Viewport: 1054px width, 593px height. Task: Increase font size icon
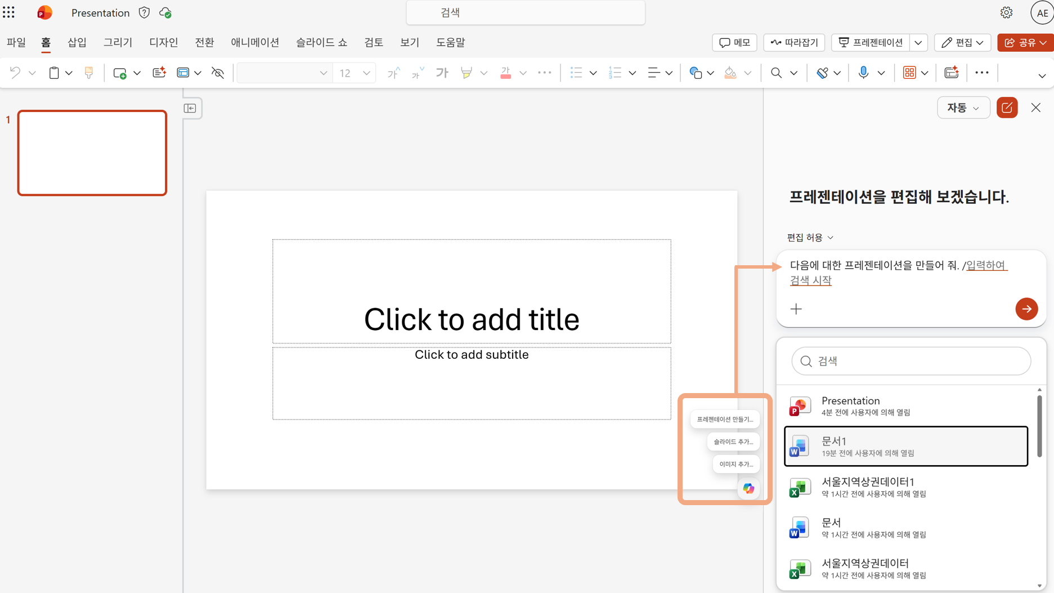(393, 73)
